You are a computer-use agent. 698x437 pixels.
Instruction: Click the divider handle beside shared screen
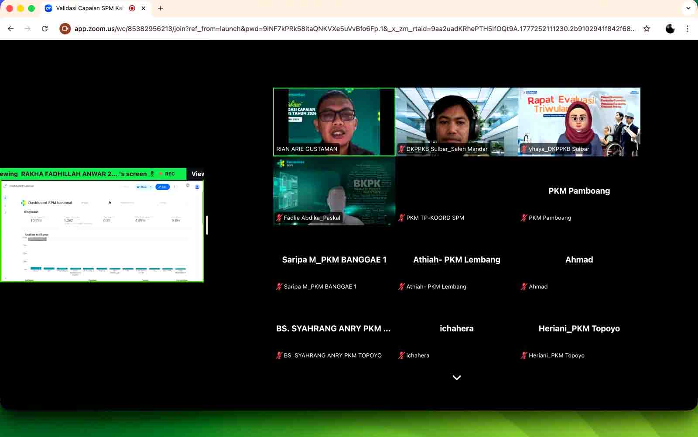(x=207, y=225)
